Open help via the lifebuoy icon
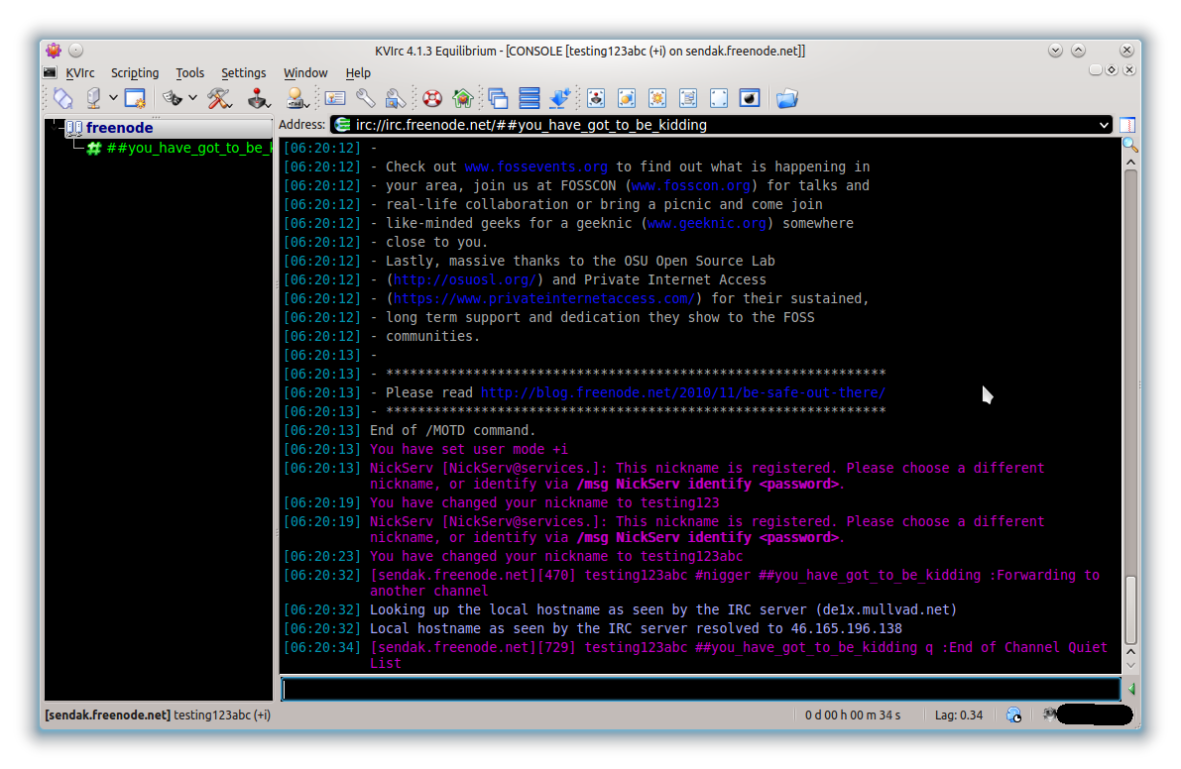The image size is (1181, 769). coord(432,98)
